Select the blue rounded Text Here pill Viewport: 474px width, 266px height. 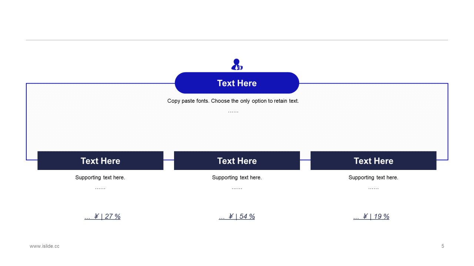point(237,83)
